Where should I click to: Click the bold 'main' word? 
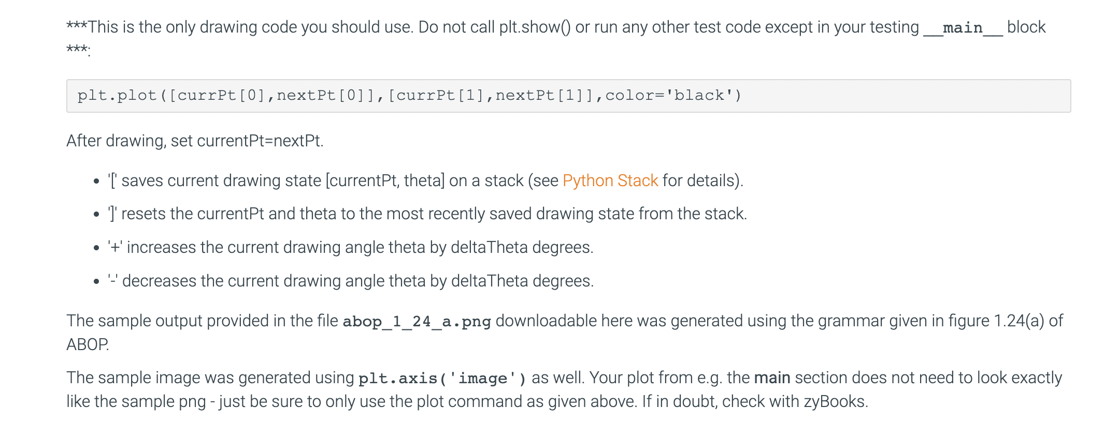tap(772, 378)
